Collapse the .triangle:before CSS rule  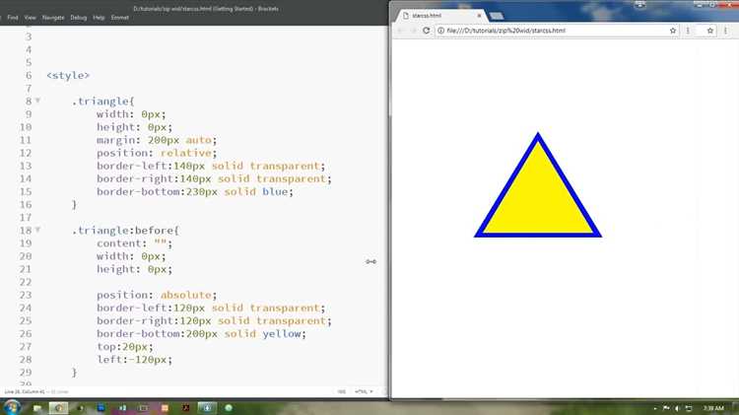pos(37,230)
